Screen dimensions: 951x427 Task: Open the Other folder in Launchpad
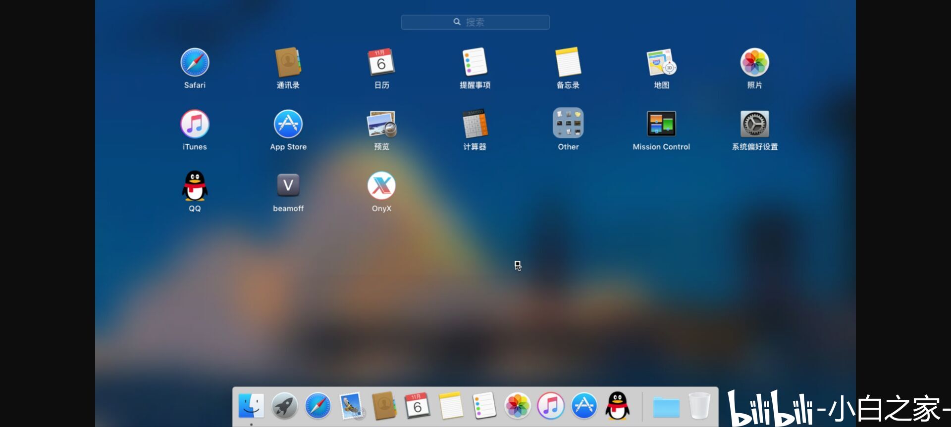[x=568, y=123]
